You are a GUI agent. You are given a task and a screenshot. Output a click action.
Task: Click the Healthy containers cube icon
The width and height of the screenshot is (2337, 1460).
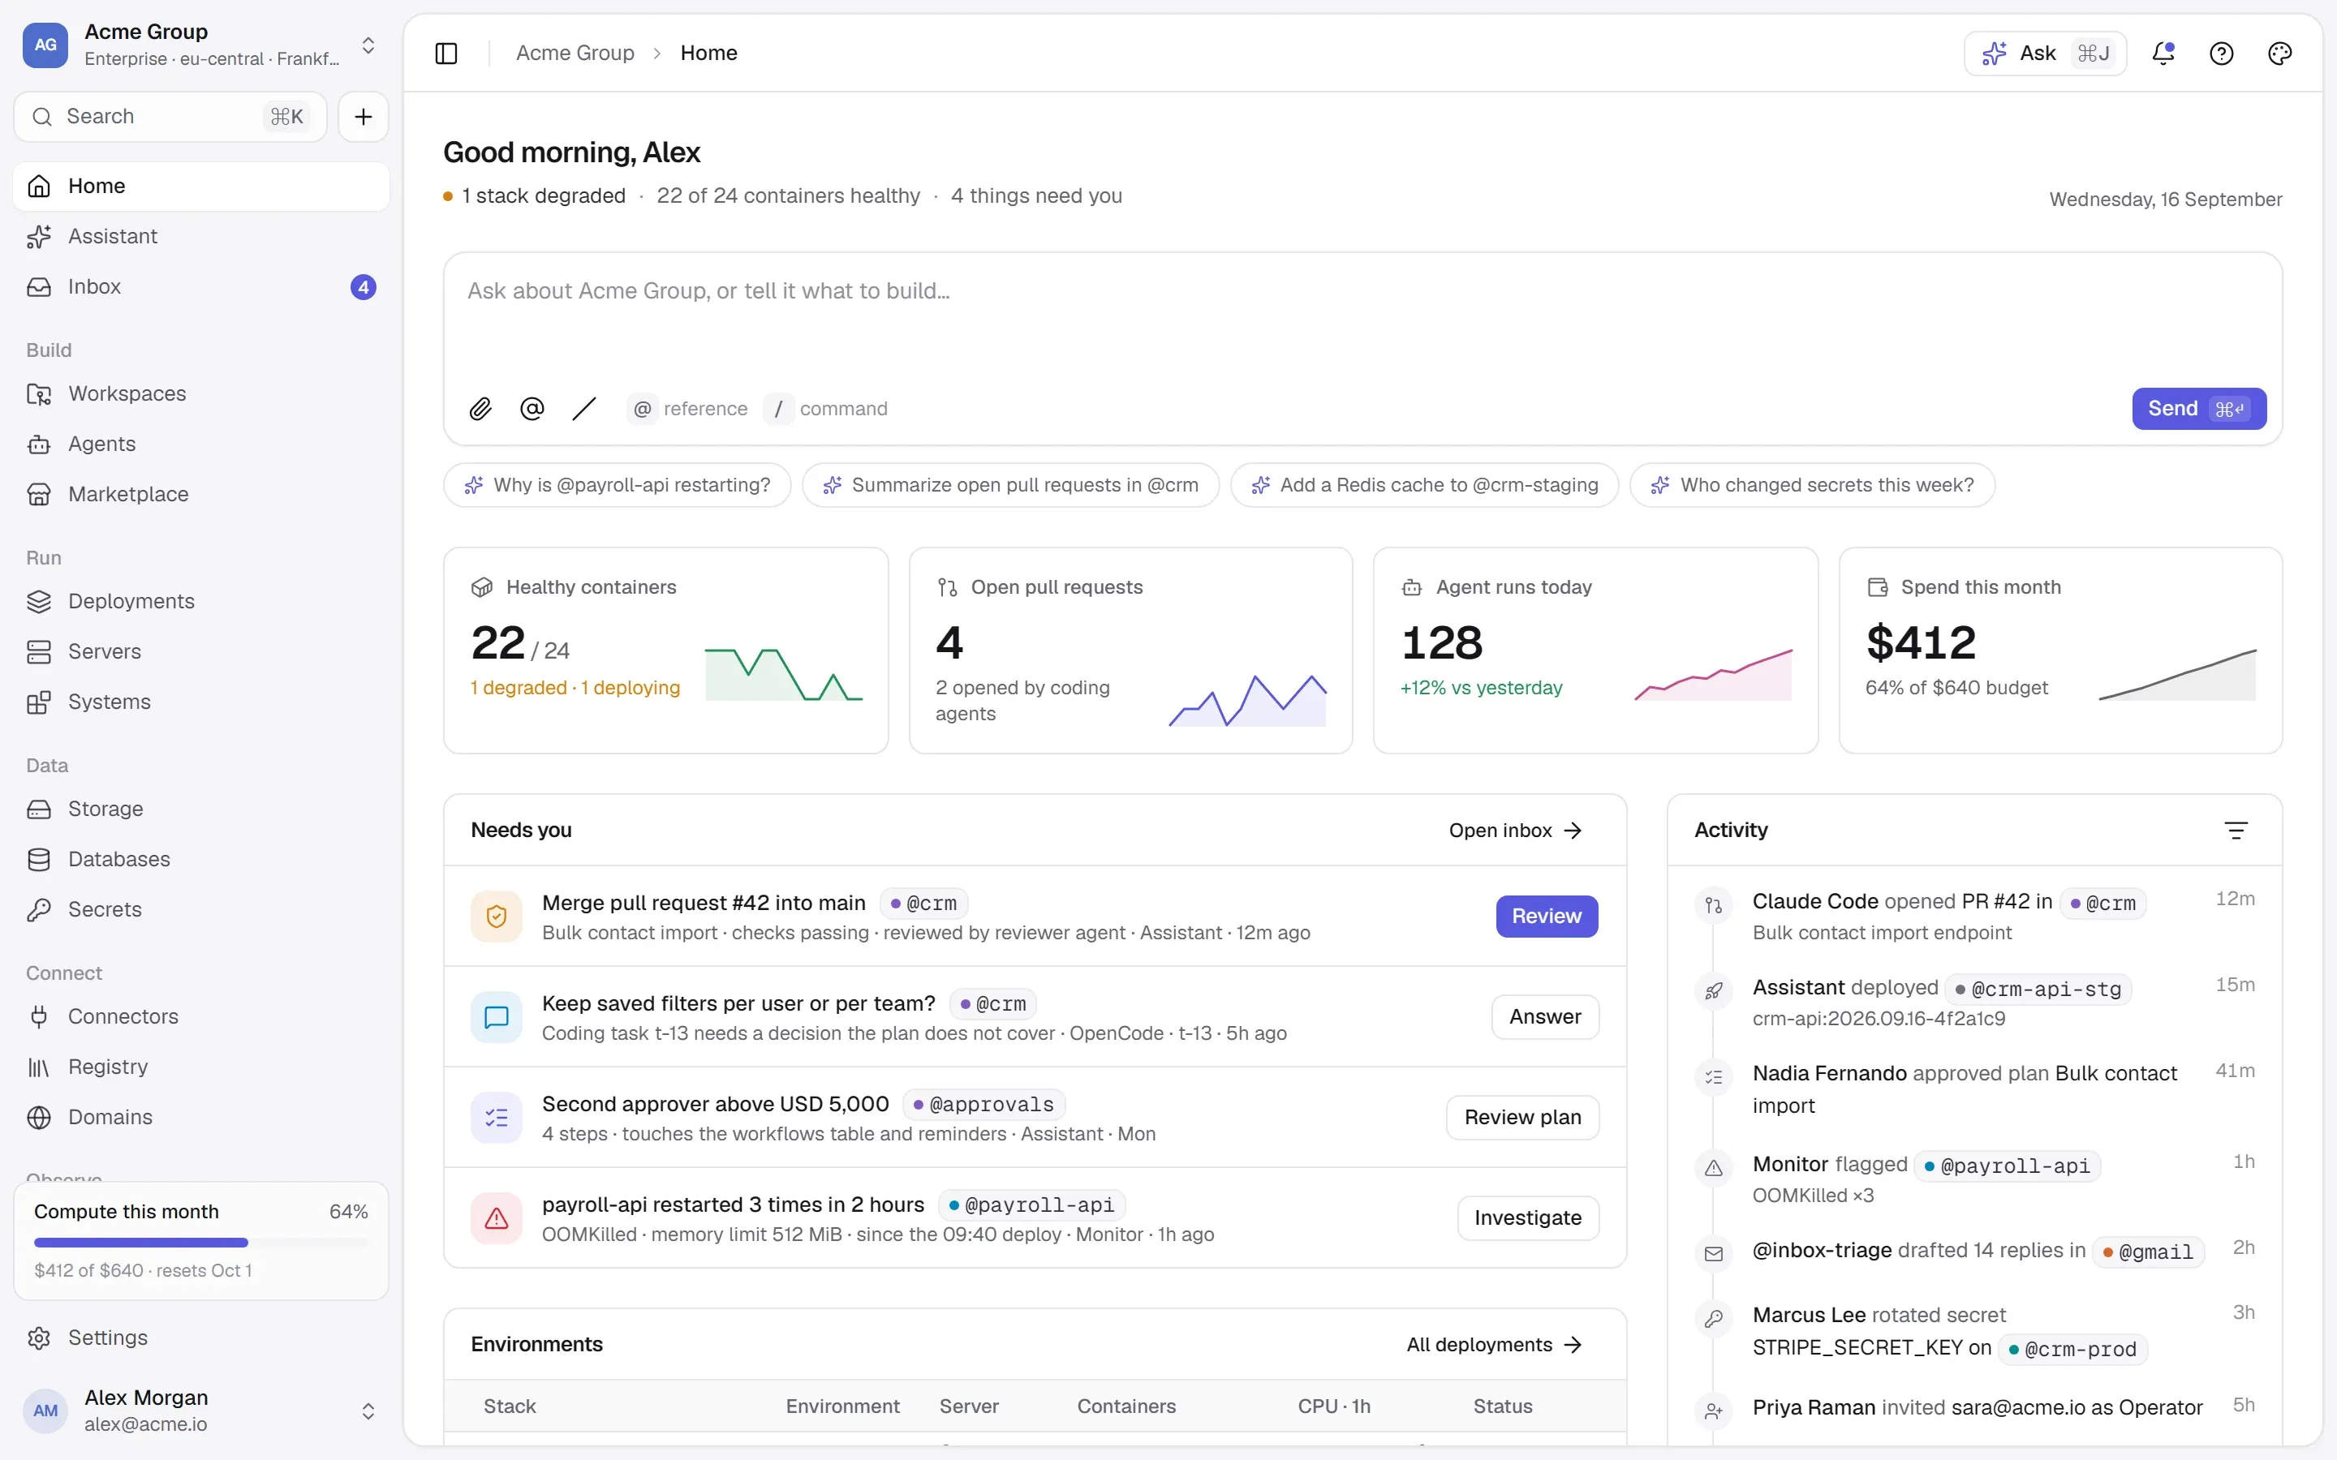(x=482, y=587)
